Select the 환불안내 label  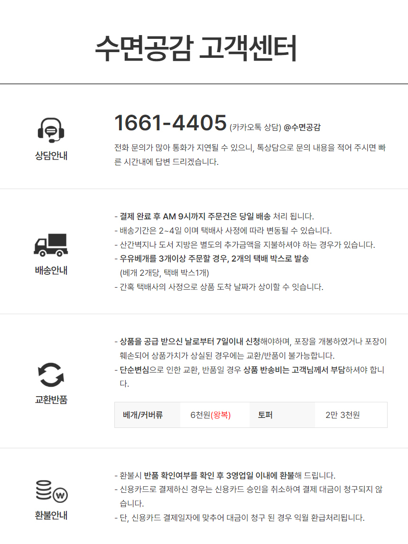point(51,516)
